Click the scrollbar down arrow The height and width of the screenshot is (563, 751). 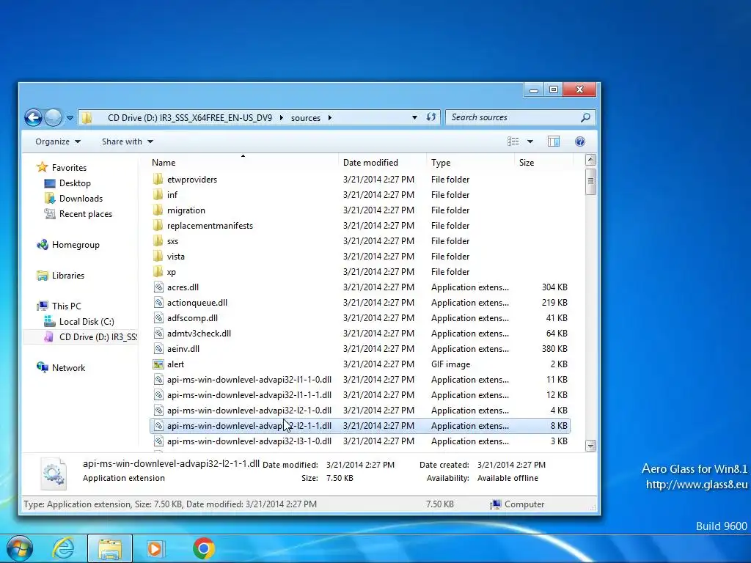590,446
